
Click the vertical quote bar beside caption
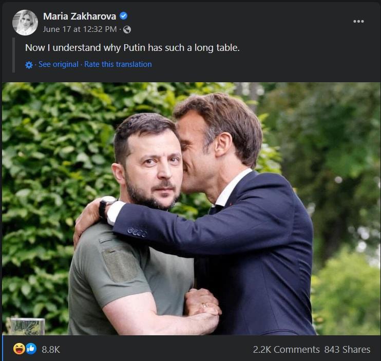pyautogui.click(x=14, y=55)
